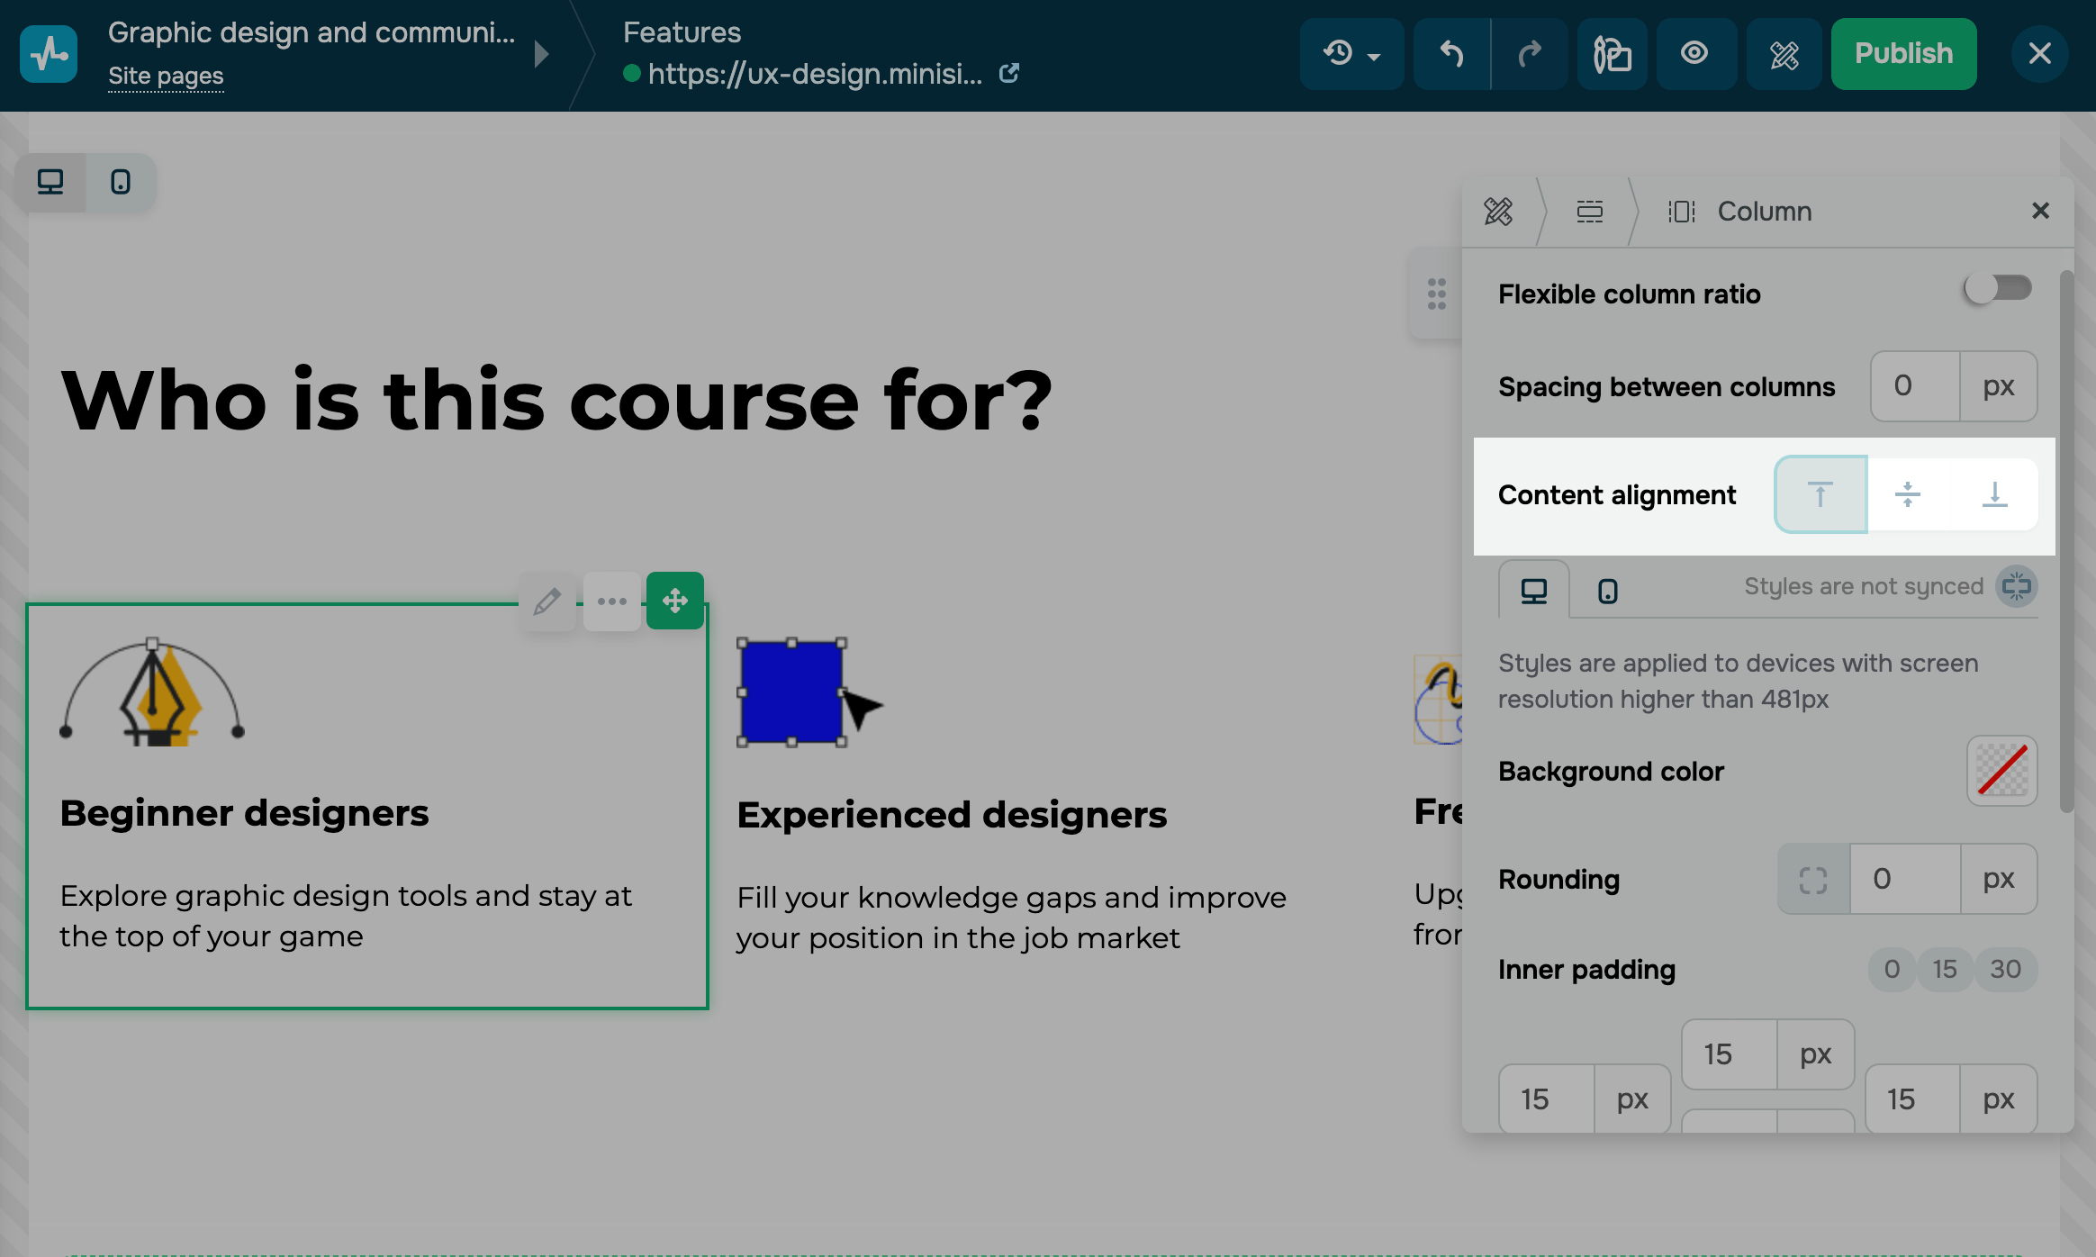Toggle Flexible column ratio switch
Screen dimensions: 2096x1257
coord(1998,289)
